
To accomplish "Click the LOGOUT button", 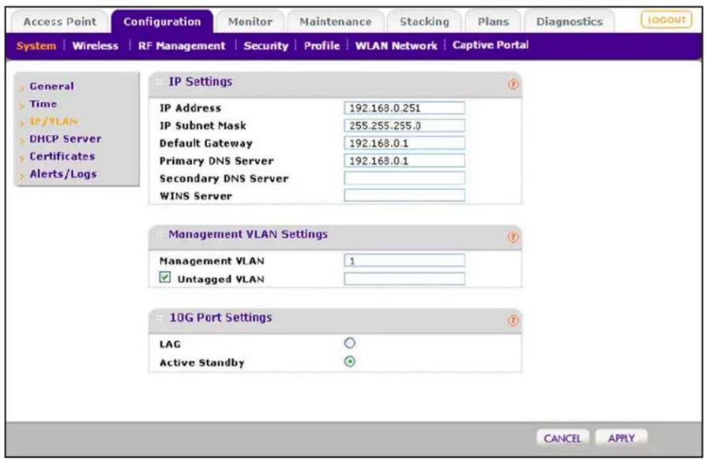I will point(666,20).
